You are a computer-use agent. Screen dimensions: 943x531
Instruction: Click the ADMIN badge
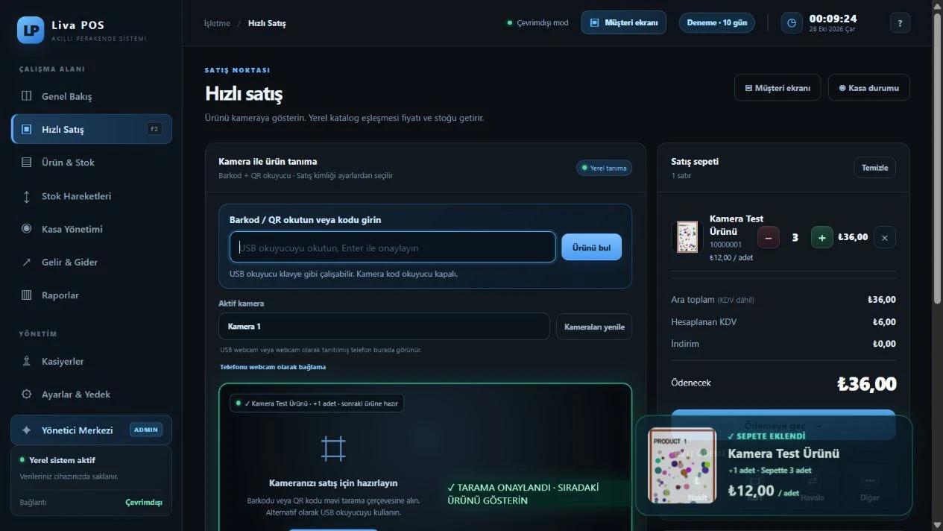click(146, 430)
